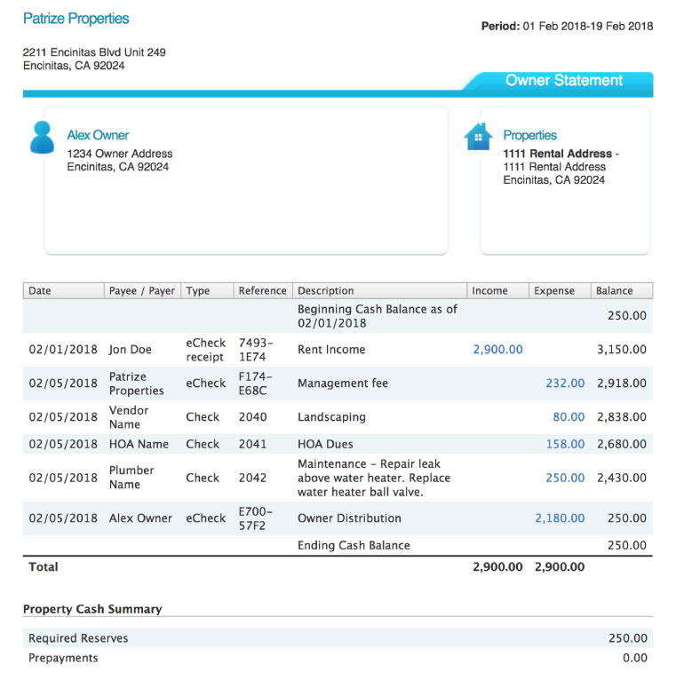Image resolution: width=676 pixels, height=688 pixels.
Task: Select the 2211 Encinitas Blvd Unit 249 address
Action: [94, 52]
